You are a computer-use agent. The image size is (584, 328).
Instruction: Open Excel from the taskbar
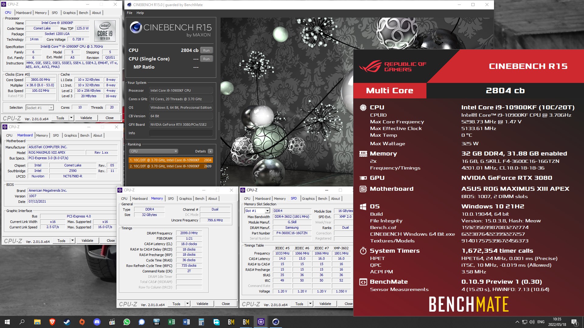[172, 322]
